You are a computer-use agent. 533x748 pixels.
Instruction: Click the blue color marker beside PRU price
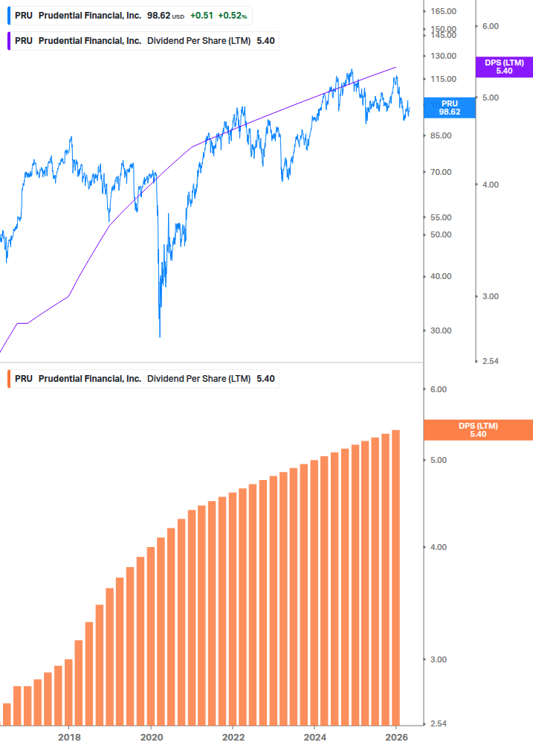click(9, 16)
